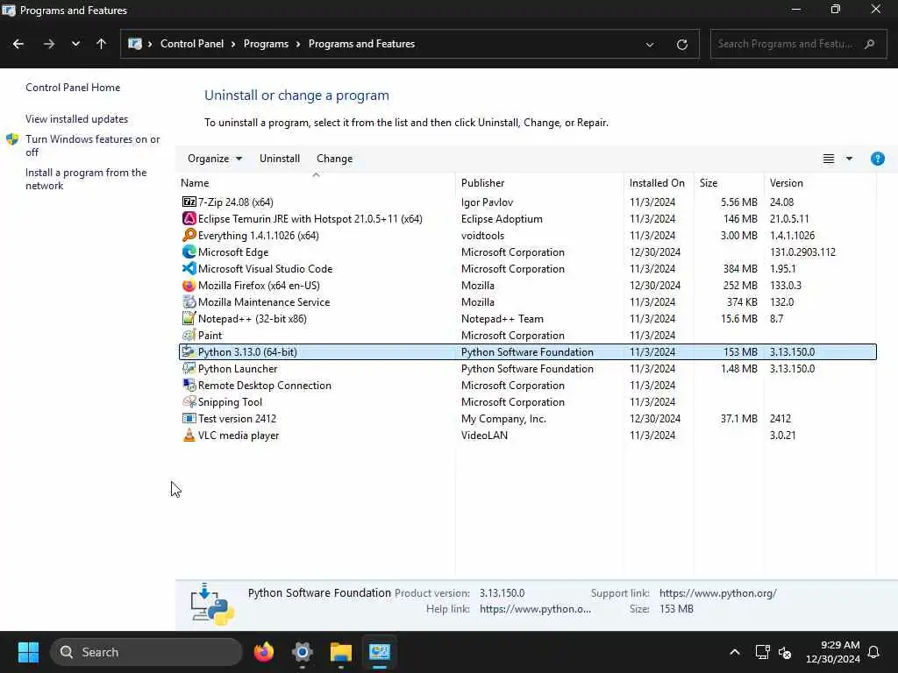Open Control Panel Home link

pos(73,88)
